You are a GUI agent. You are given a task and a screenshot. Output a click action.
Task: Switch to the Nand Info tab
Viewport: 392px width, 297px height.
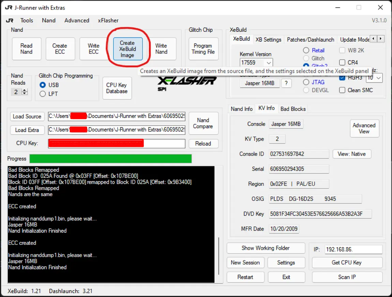241,109
